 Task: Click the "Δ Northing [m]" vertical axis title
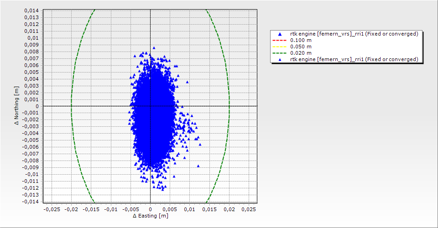(17, 106)
